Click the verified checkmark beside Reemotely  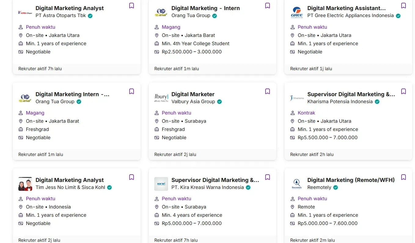point(336,187)
